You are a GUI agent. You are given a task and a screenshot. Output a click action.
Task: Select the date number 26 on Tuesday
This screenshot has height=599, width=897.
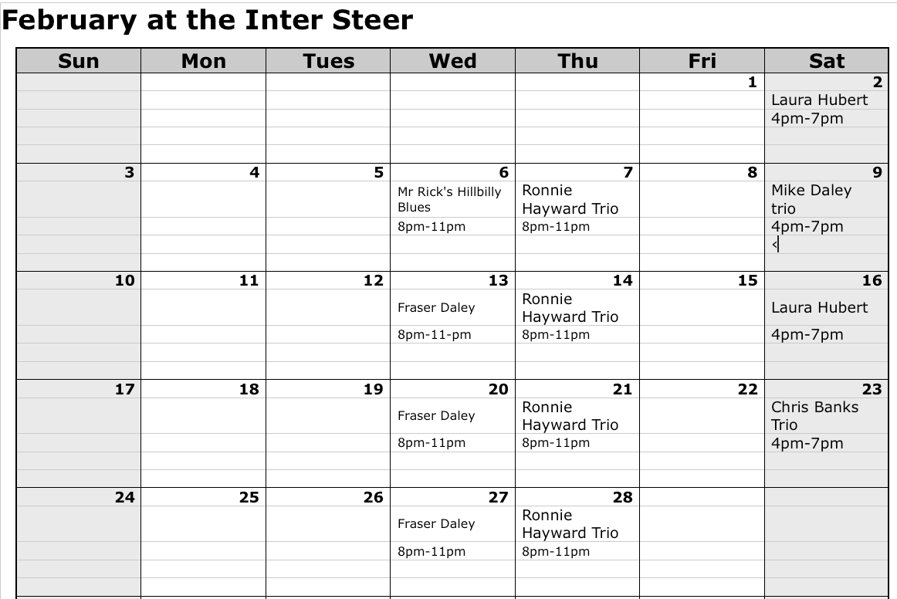(x=373, y=498)
